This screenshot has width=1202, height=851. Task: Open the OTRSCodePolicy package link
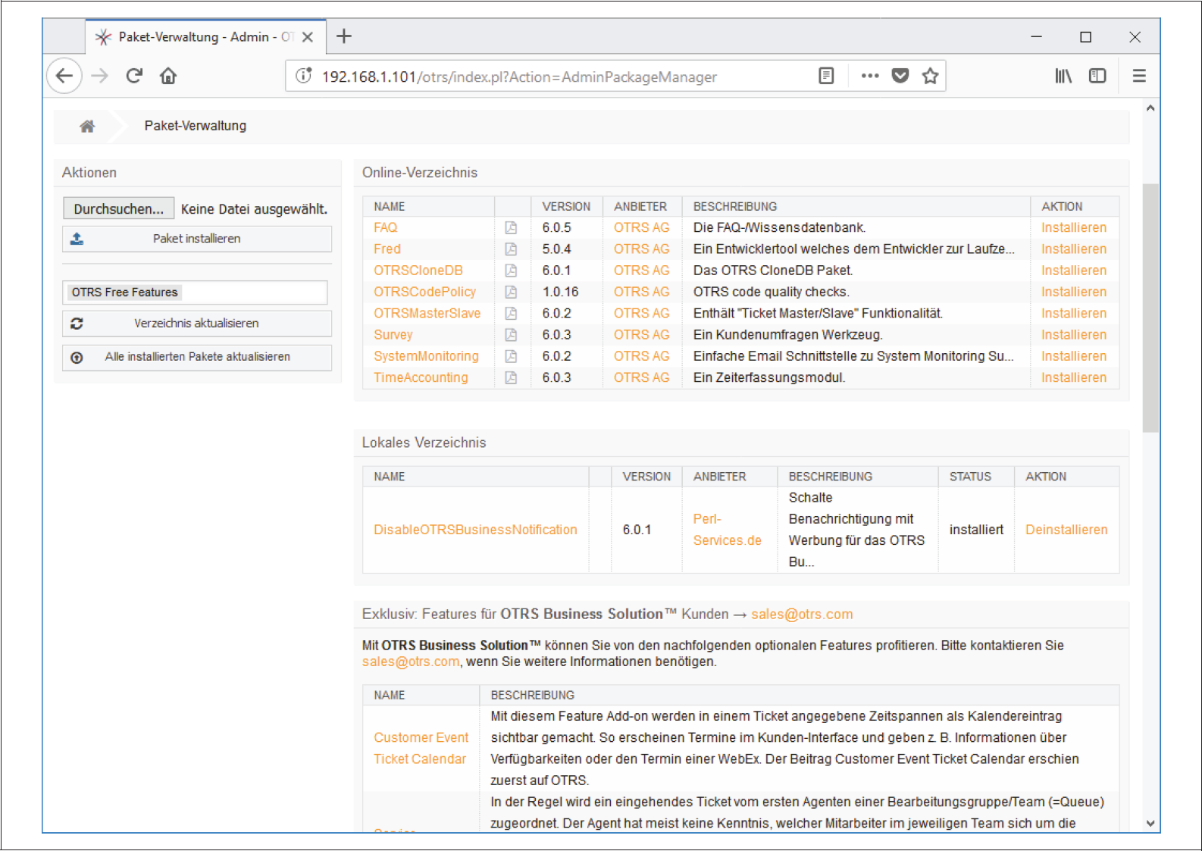point(424,292)
